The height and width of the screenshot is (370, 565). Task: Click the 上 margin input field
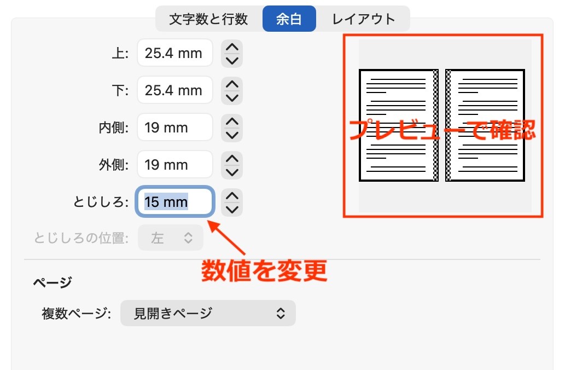(175, 53)
